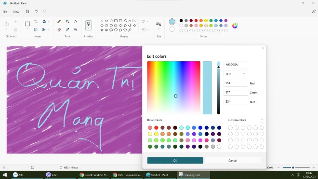Click the Redo arrow
318x179 pixels.
(x=45, y=12)
